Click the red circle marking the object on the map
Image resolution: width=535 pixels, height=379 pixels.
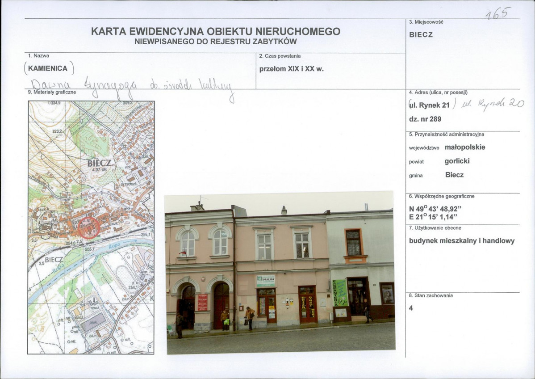(89, 228)
